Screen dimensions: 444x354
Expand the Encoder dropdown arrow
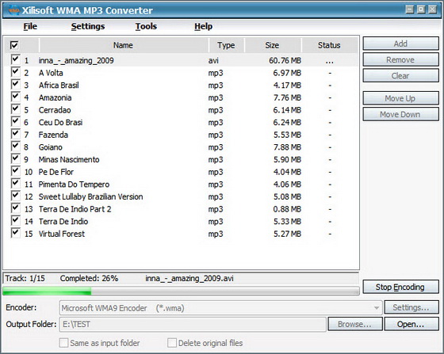point(377,307)
